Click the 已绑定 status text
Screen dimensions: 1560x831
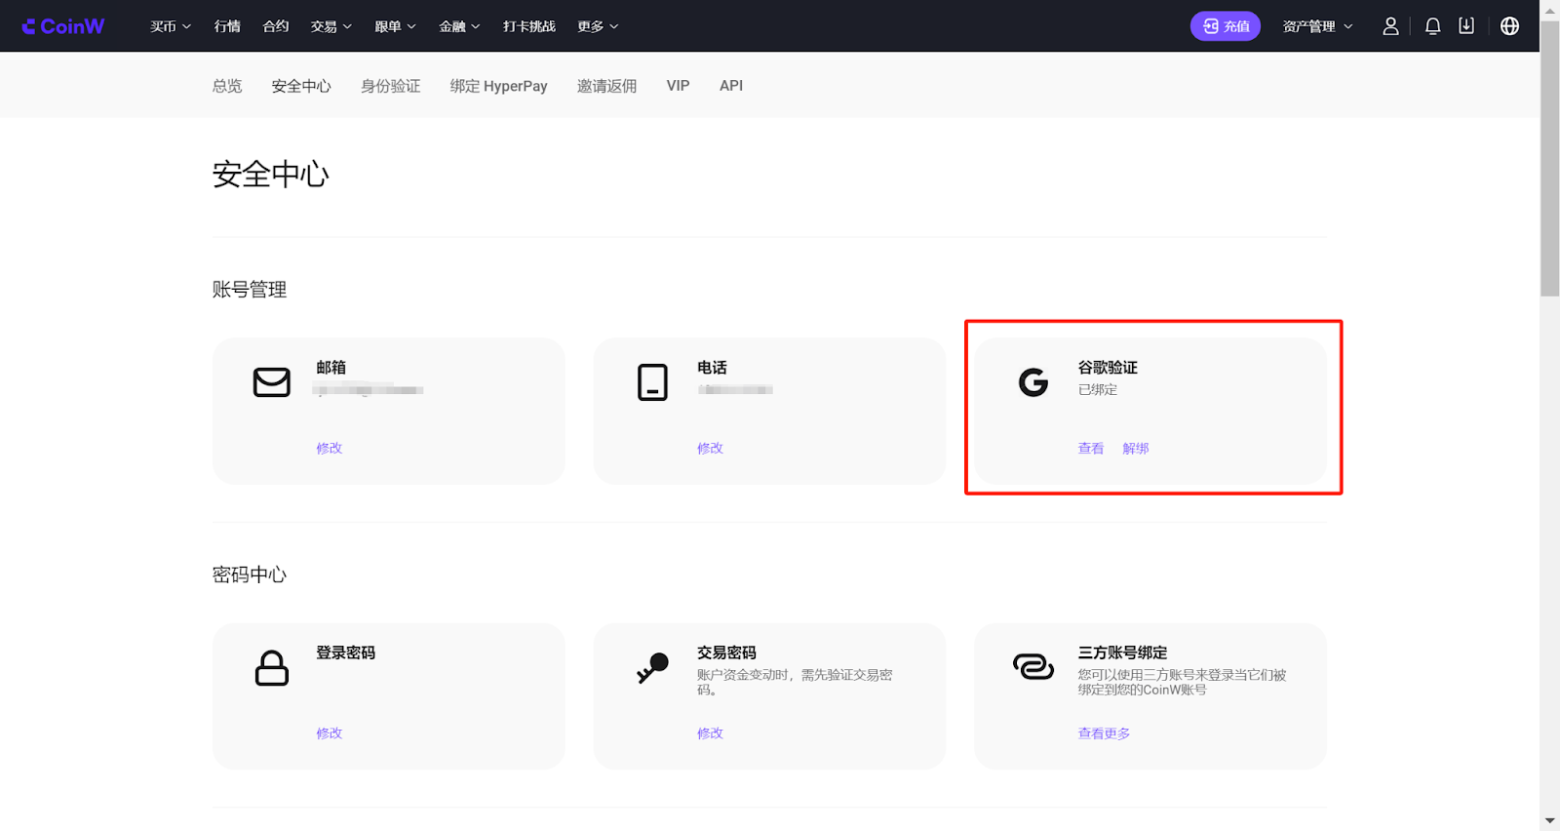(1098, 389)
